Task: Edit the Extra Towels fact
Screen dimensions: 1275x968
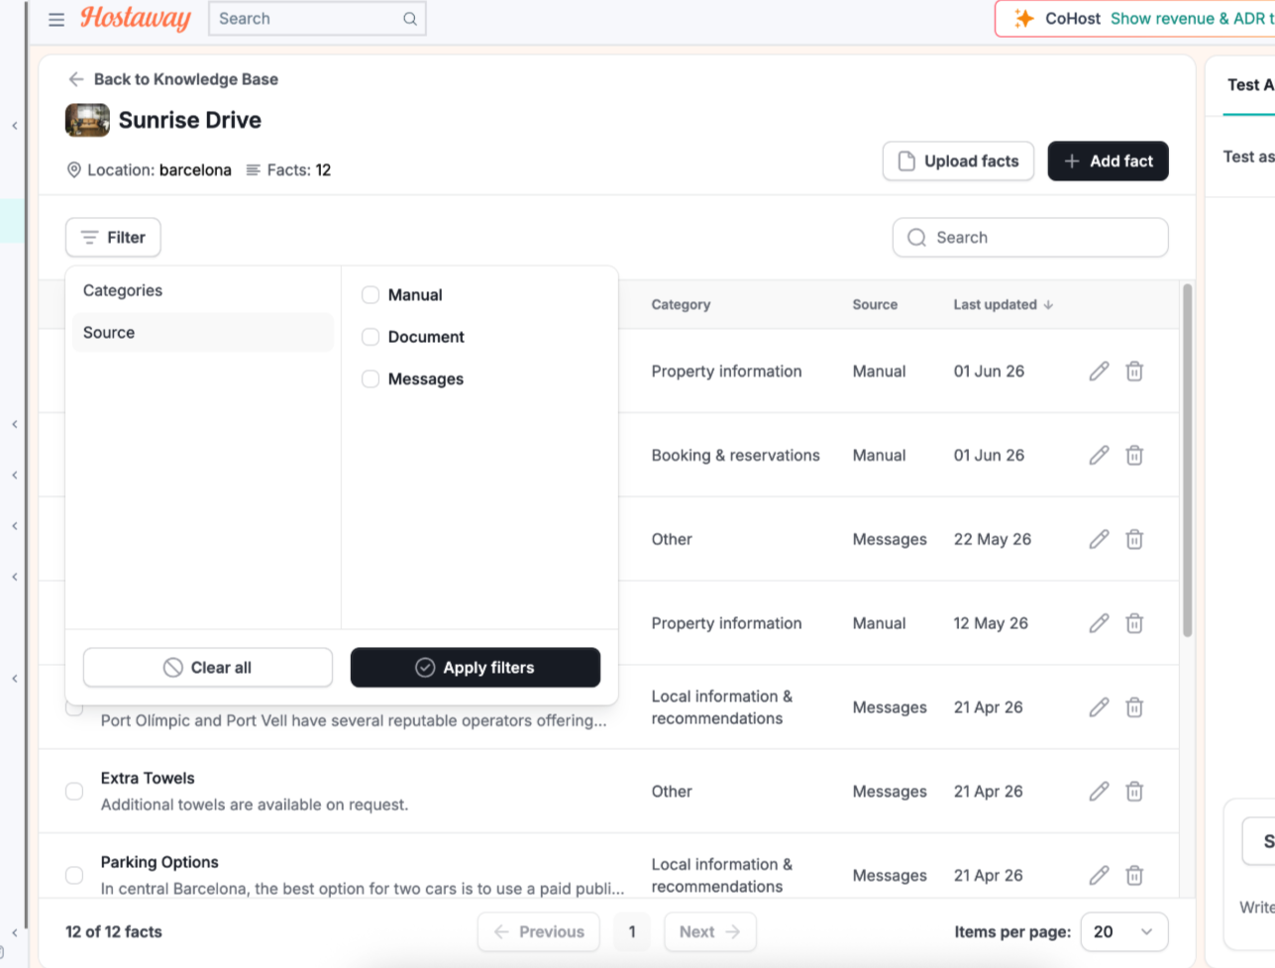Action: pyautogui.click(x=1099, y=792)
